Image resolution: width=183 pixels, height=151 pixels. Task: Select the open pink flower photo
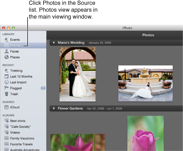pyautogui.click(x=78, y=143)
